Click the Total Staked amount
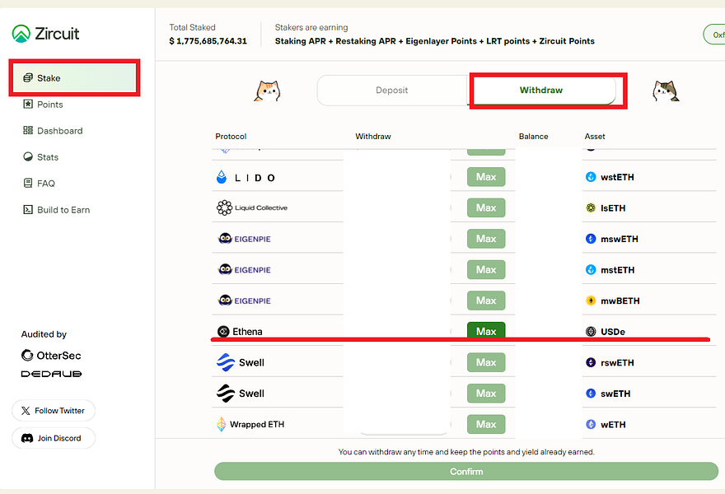The image size is (725, 494). click(208, 41)
